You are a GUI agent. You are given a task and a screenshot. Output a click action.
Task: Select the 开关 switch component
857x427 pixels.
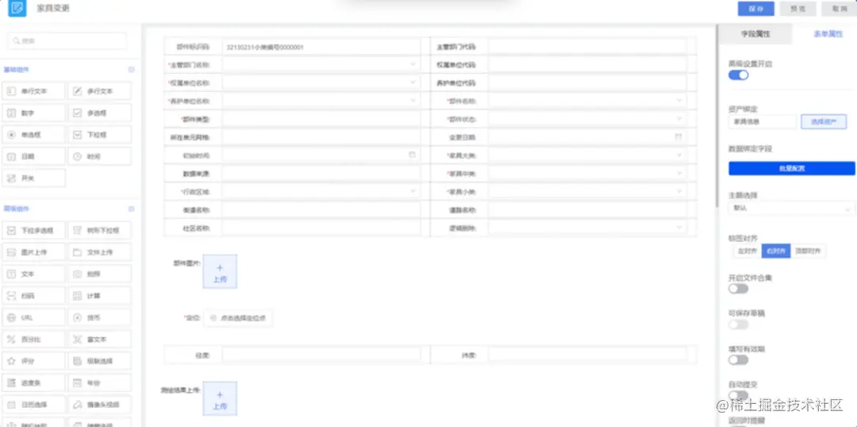[x=33, y=179]
